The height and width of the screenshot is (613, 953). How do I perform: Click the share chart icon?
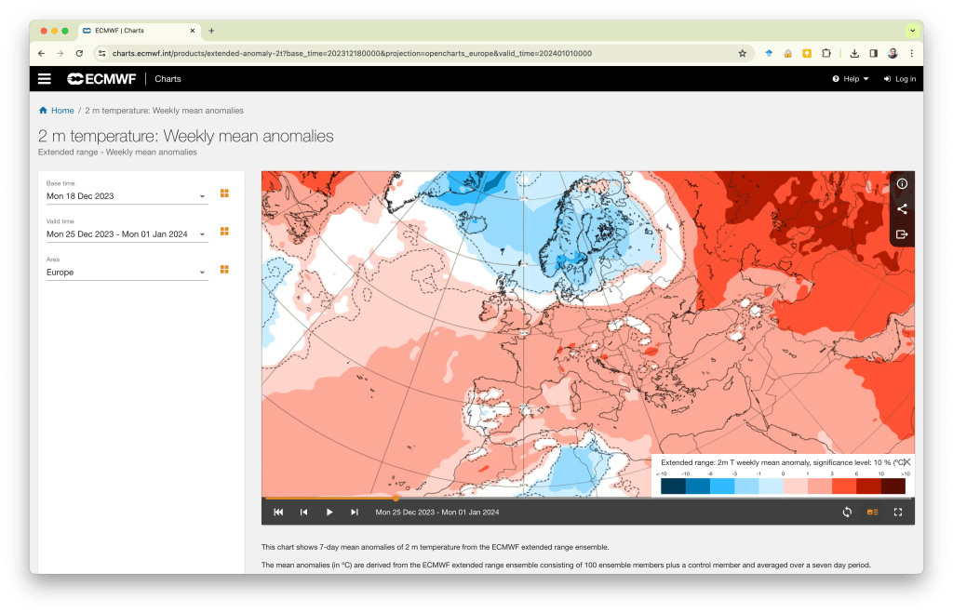tap(902, 209)
